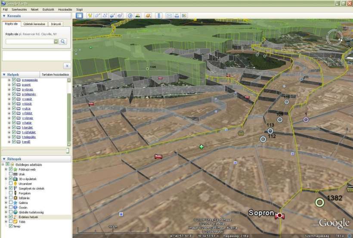Click the Places list vertical scrollbar
Image resolution: width=353 pixels, height=238 pixels.
[x=69, y=112]
